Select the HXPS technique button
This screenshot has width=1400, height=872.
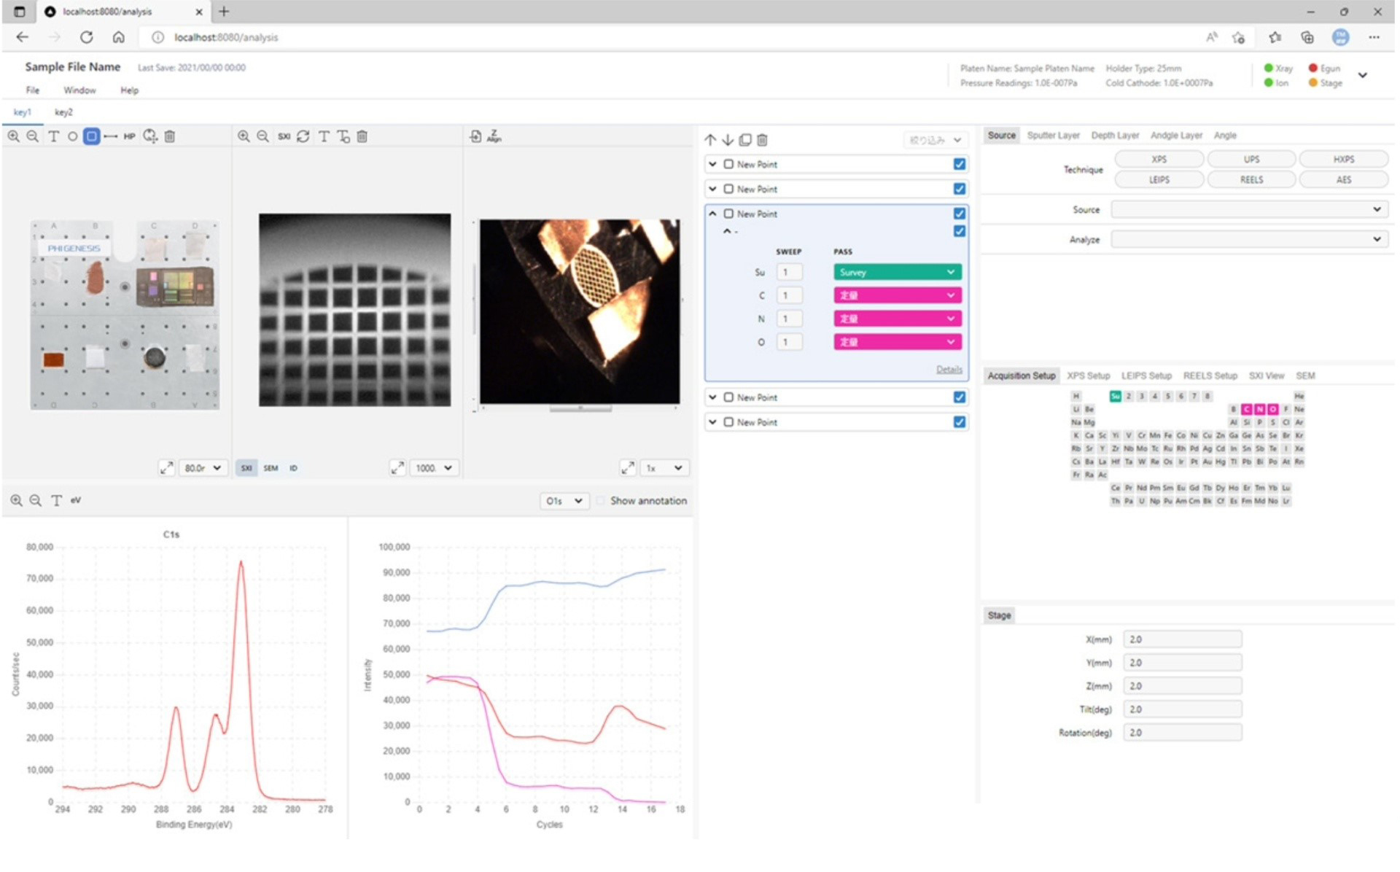click(1343, 160)
